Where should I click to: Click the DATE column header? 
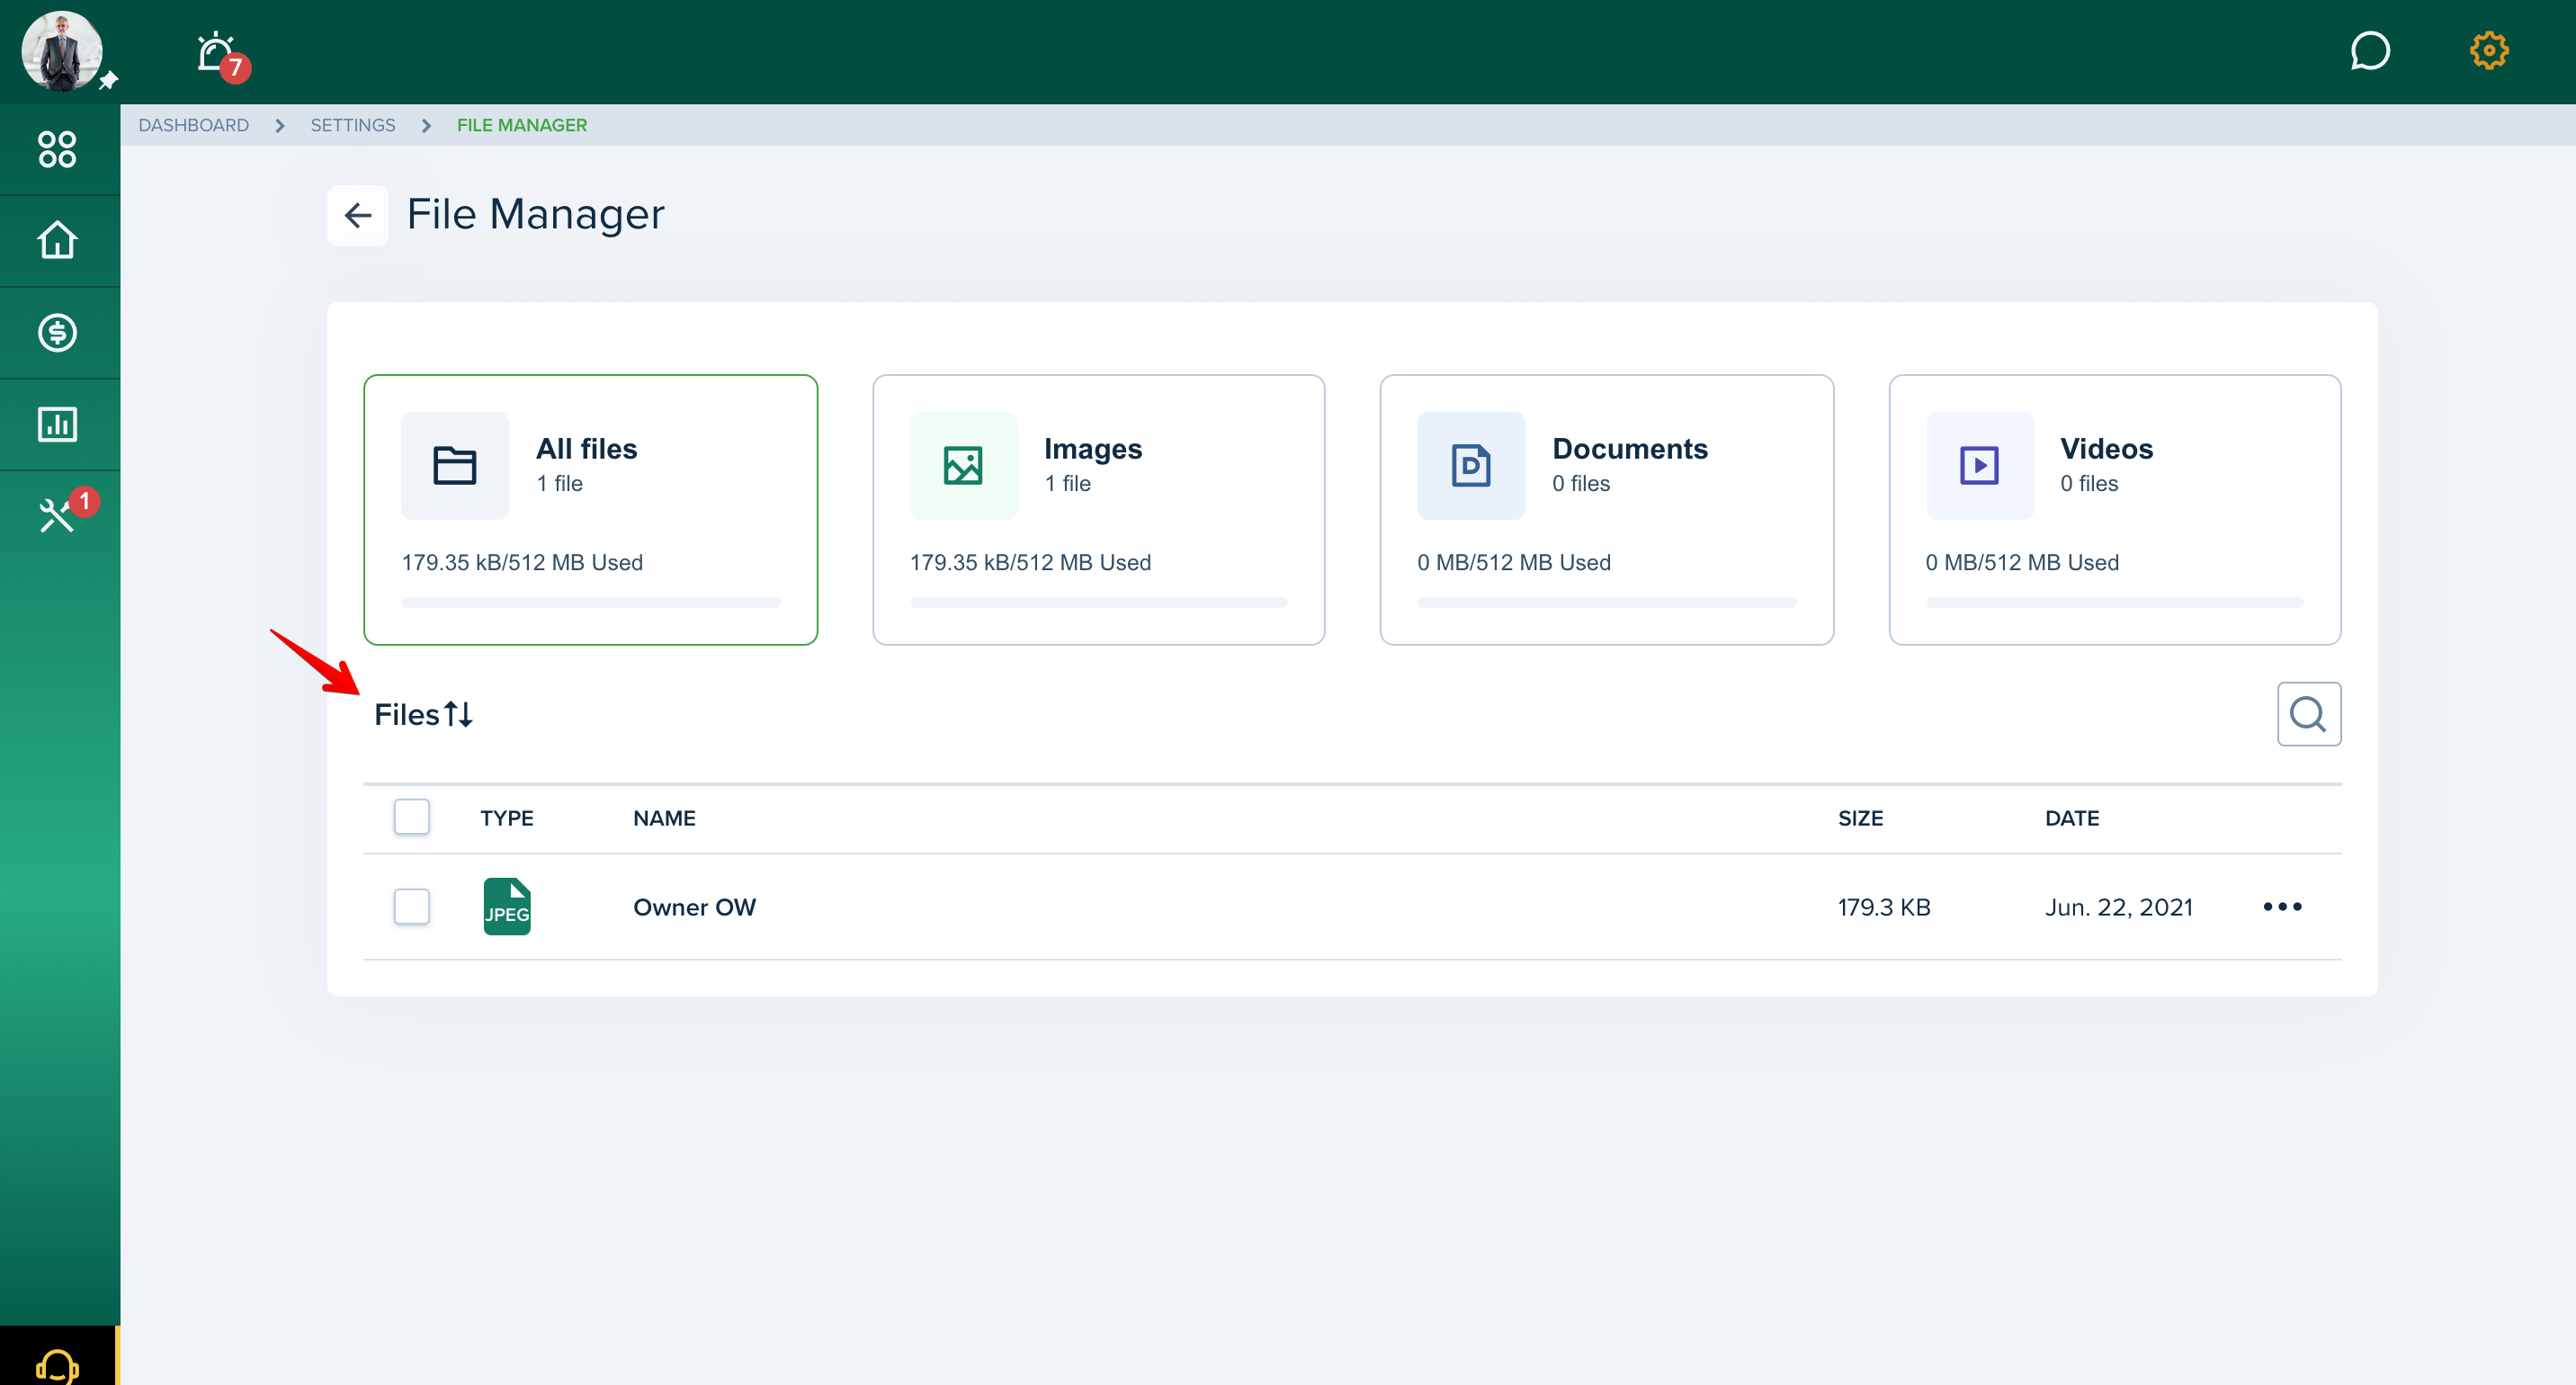coord(2072,818)
